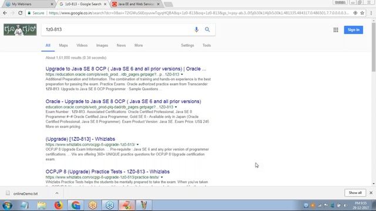The image size is (376, 211).
Task: Click the secure padlock icon
Action: (x=29, y=13)
